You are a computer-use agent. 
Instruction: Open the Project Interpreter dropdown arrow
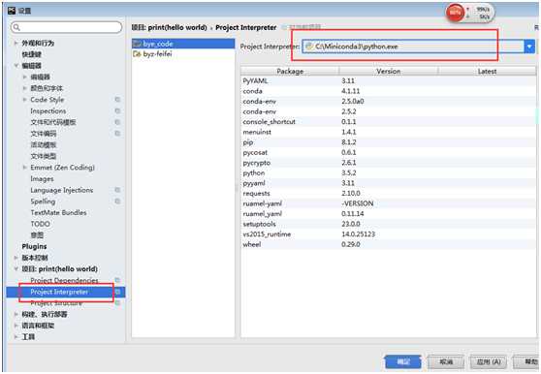pyautogui.click(x=529, y=47)
